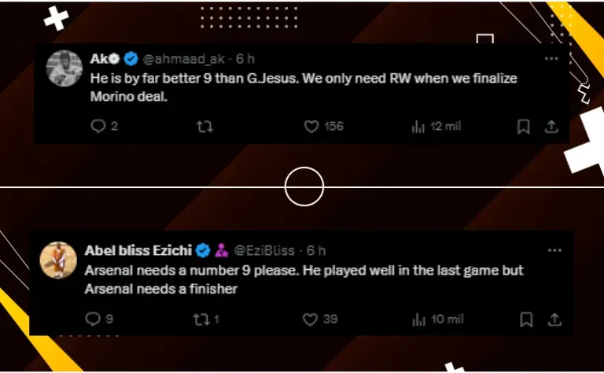Image resolution: width=604 pixels, height=373 pixels.
Task: Open the @EziBliss handle link
Action: pos(264,251)
